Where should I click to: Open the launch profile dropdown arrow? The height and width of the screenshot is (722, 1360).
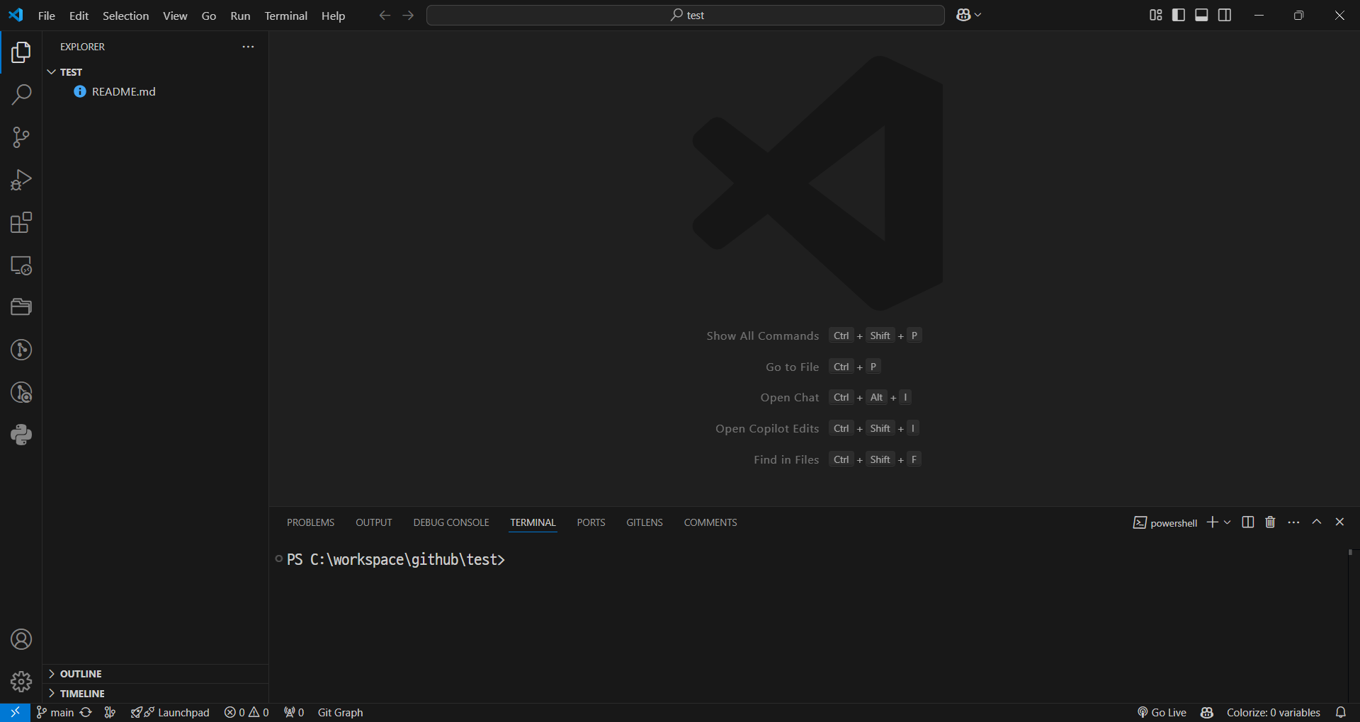(1228, 522)
